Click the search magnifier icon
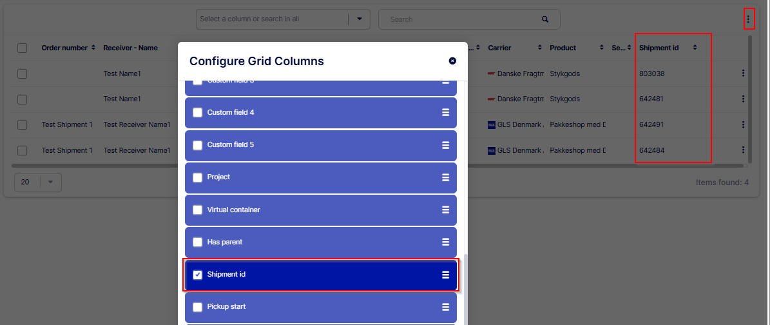 click(545, 19)
